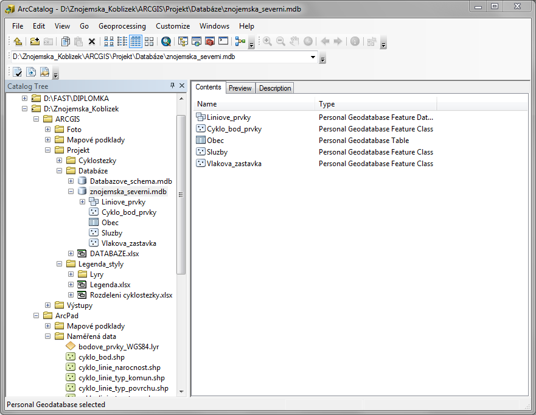Viewport: 536px width, 415px height.
Task: Click the Contents tab
Action: (208, 87)
